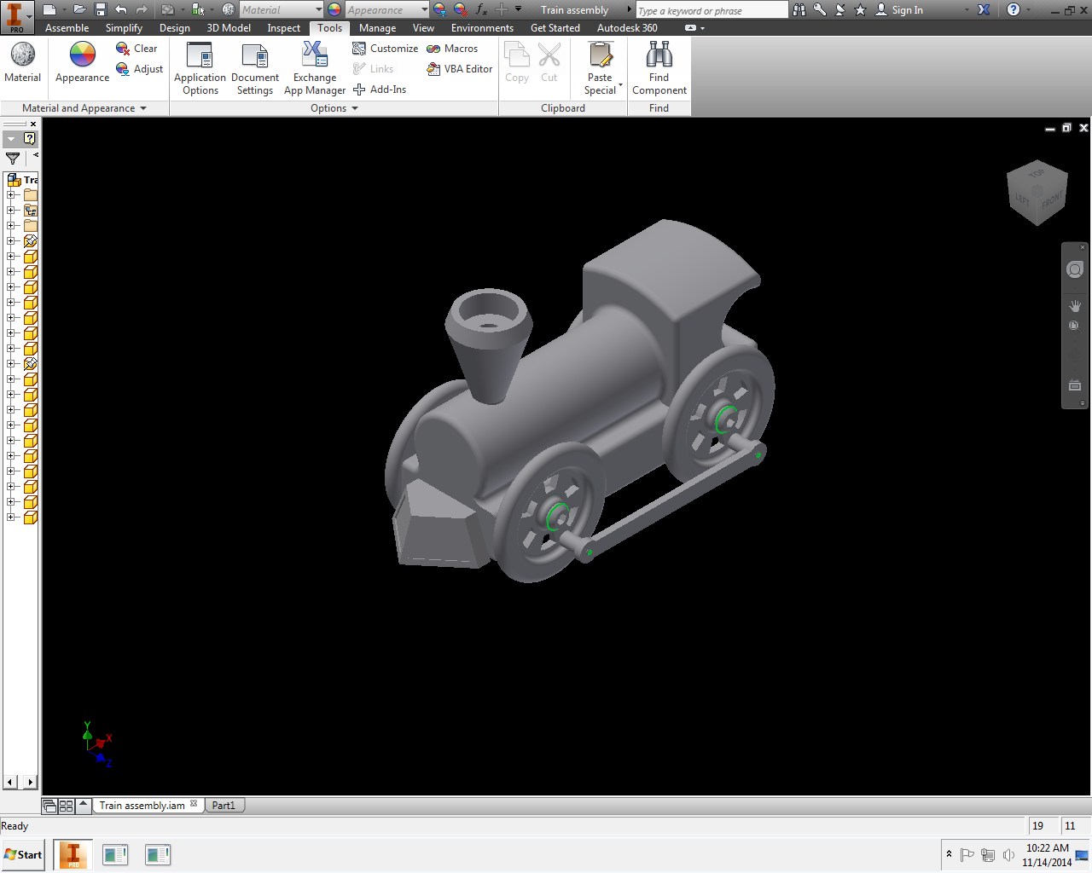Click New file in quick access toolbar
The width and height of the screenshot is (1092, 873).
[49, 9]
